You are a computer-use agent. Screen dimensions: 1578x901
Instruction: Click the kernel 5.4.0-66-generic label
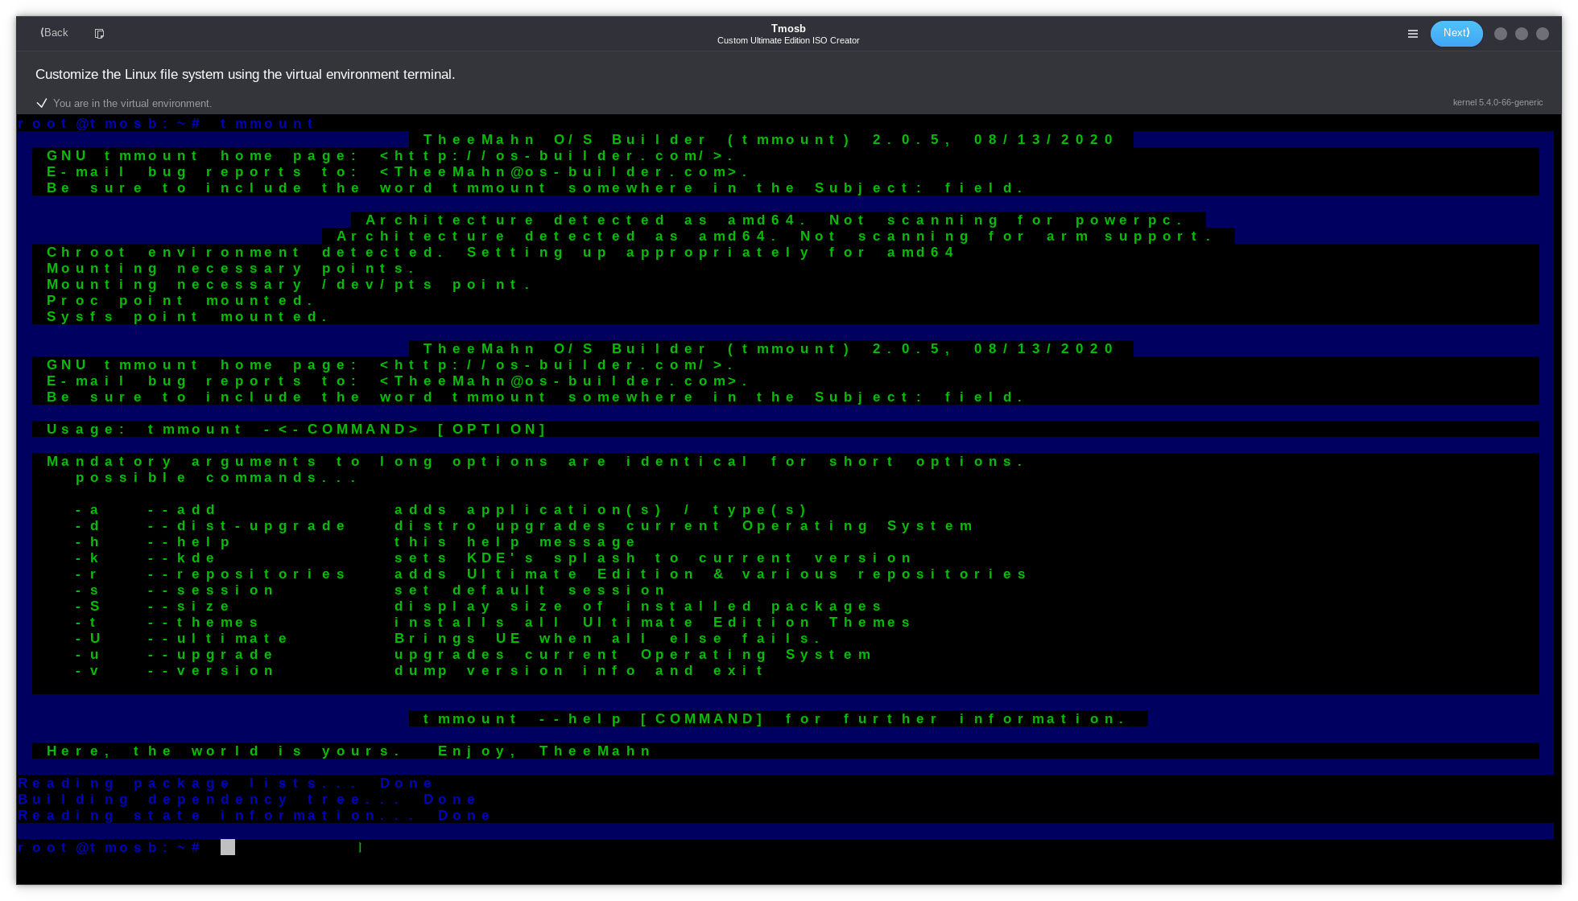point(1497,102)
